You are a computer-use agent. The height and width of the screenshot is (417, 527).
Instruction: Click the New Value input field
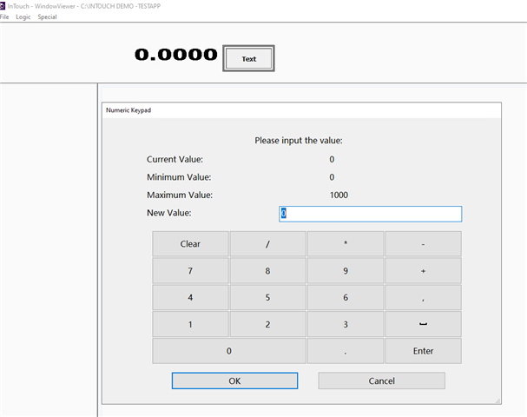click(371, 214)
